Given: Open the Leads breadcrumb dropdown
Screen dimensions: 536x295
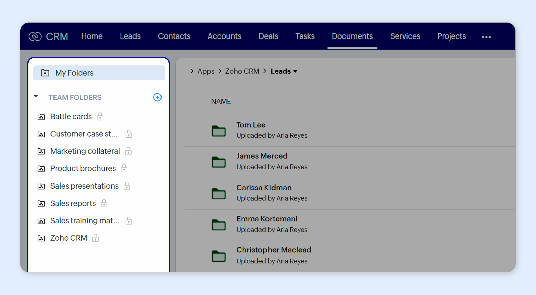Looking at the screenshot, I should click(295, 71).
